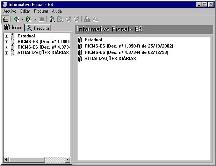Click book icon beside RICMS-ES 1.090-R in content pane
216x166 pixels.
[x=80, y=46]
